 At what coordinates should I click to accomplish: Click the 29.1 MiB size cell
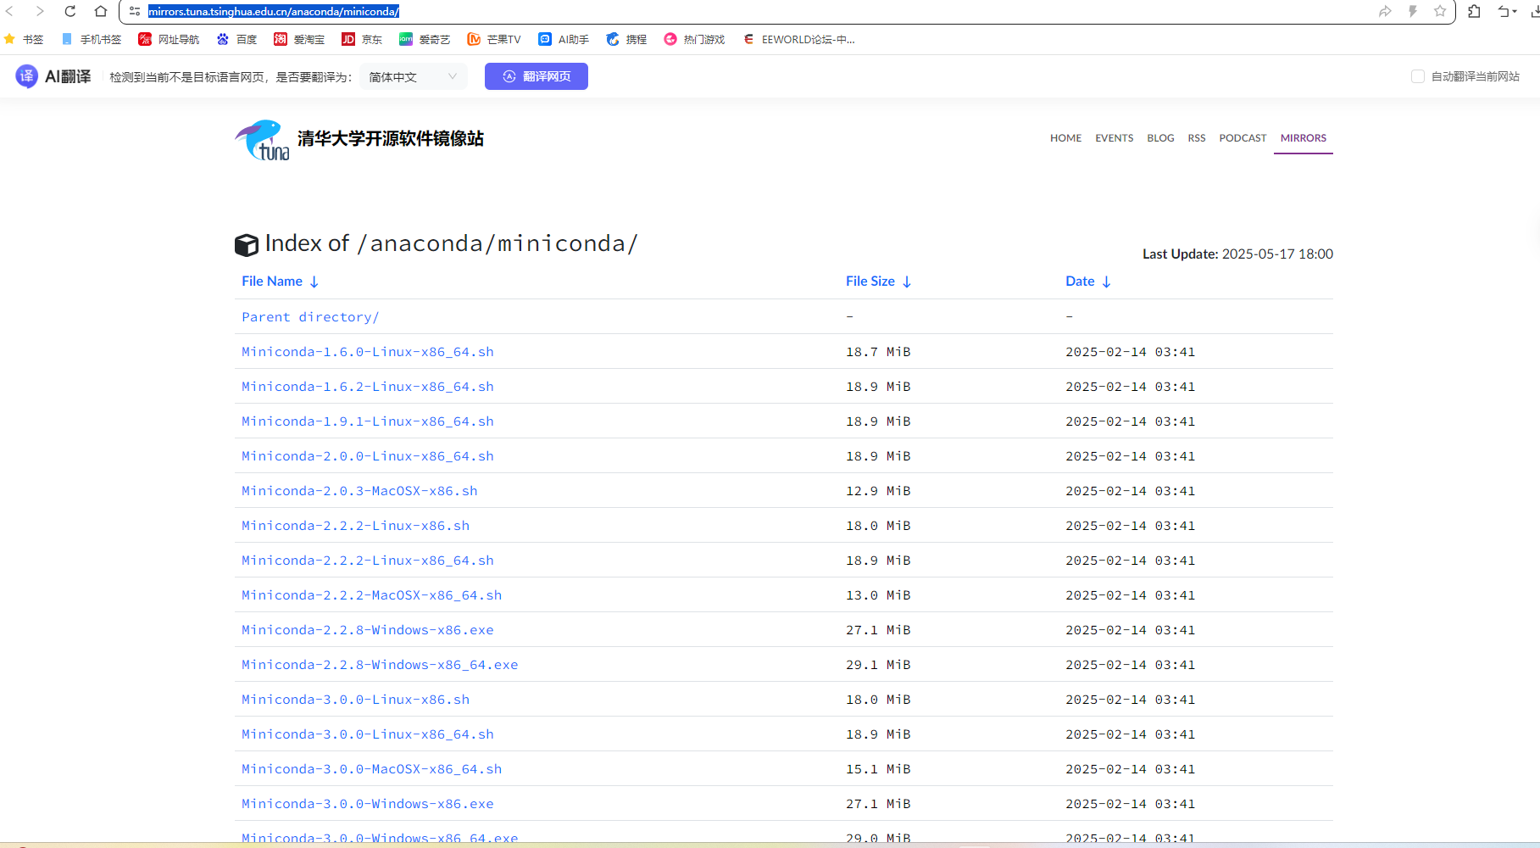[x=878, y=665]
